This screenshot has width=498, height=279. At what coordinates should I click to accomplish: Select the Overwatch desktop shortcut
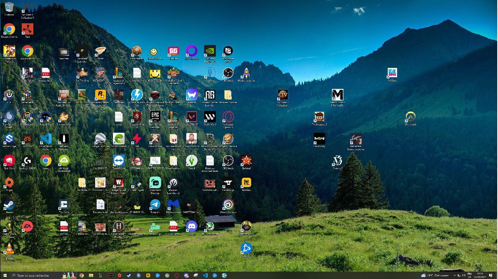[x=410, y=117]
